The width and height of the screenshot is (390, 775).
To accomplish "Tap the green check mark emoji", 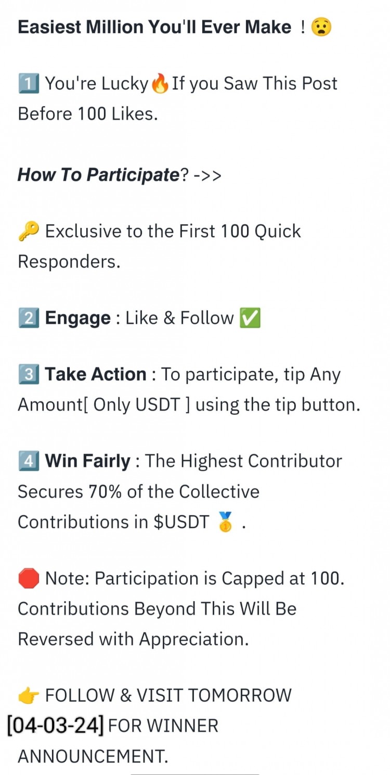I will (250, 318).
